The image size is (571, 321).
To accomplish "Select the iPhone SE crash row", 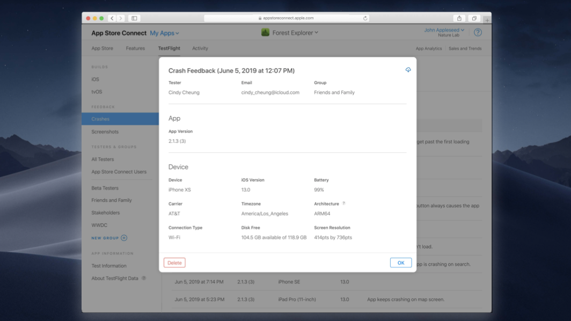I will pyautogui.click(x=327, y=282).
